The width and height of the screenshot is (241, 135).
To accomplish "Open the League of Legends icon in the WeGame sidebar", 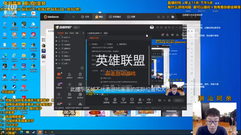I will 43,46.
